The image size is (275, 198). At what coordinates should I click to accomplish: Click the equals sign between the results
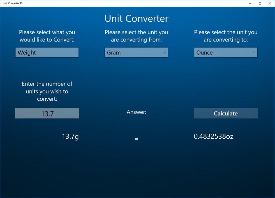136,139
